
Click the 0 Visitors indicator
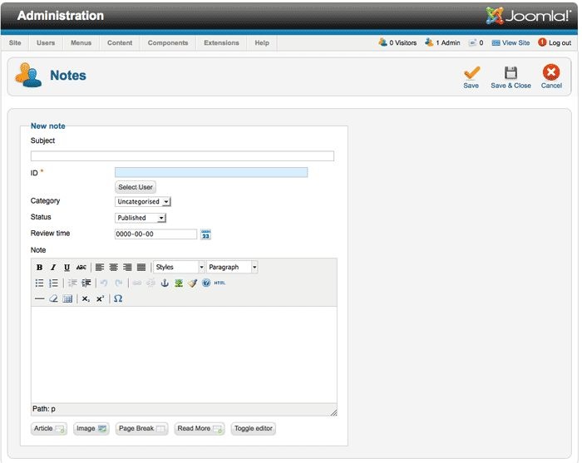[x=397, y=42]
